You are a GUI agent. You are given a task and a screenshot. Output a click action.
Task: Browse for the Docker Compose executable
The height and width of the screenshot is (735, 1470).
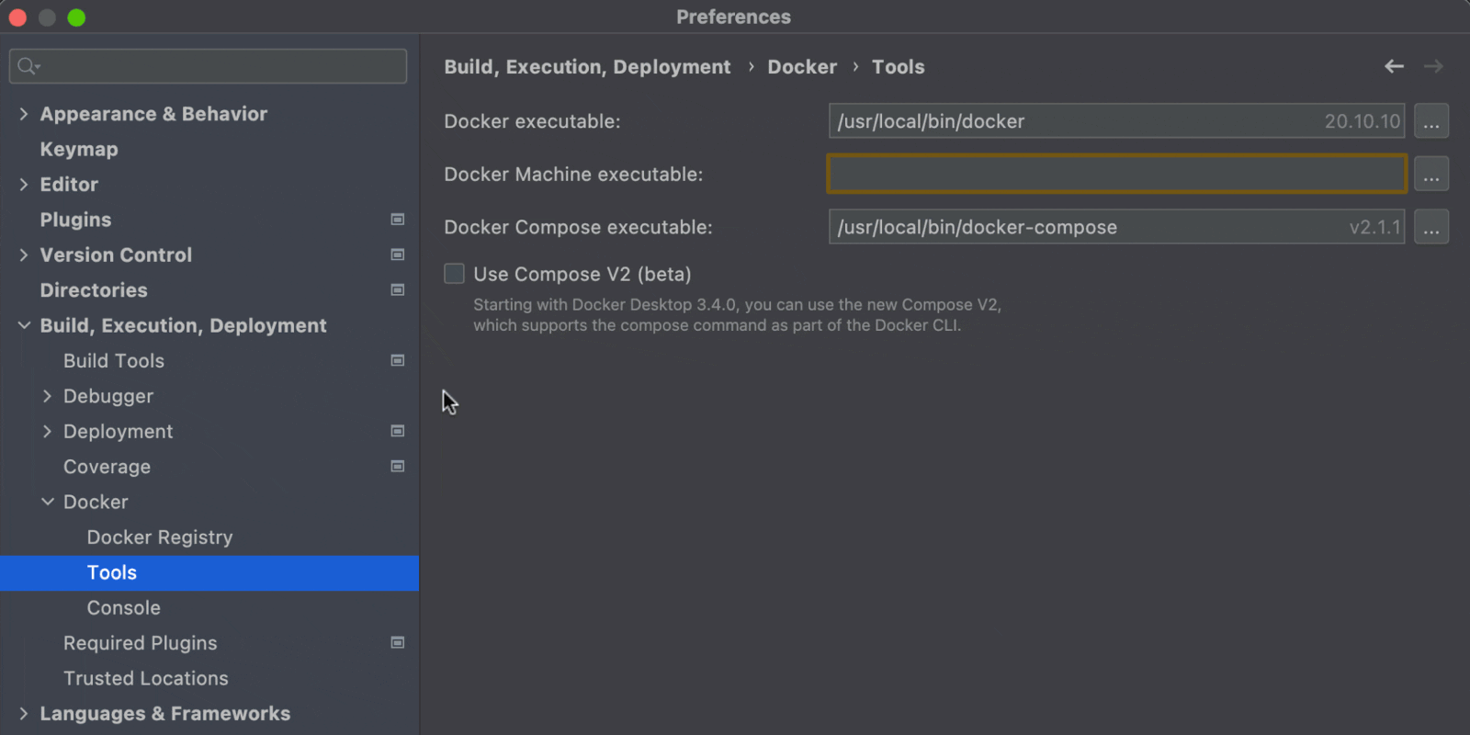point(1431,227)
